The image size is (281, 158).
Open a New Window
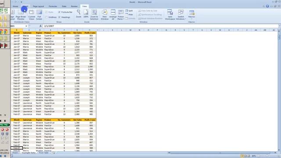(104, 14)
